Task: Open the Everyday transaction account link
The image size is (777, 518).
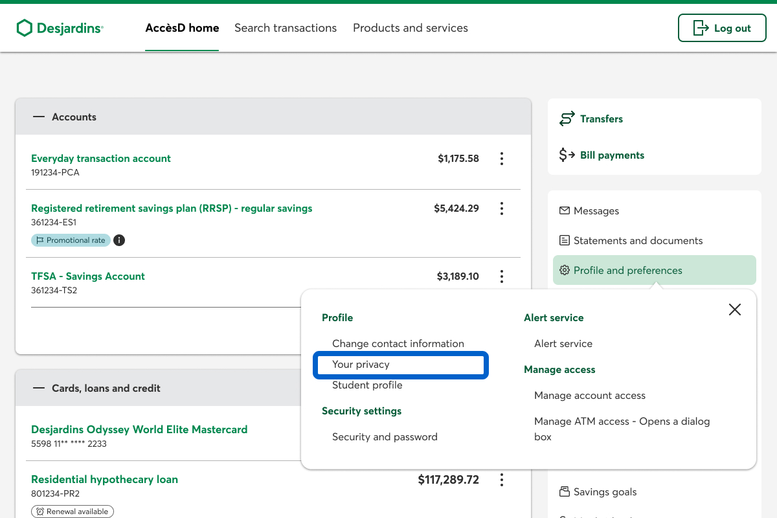Action: [101, 159]
